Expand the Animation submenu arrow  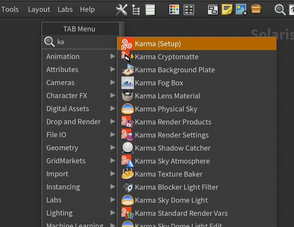tap(113, 56)
